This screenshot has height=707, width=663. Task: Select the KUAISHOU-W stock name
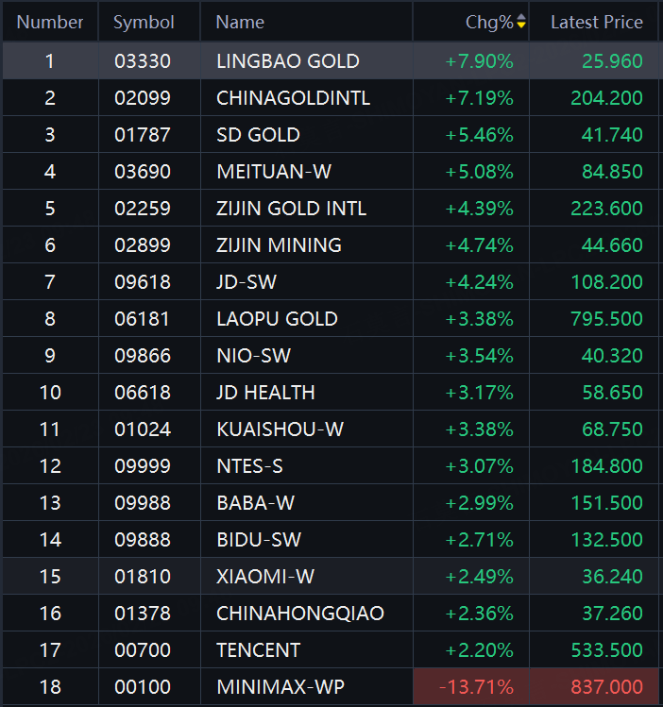coord(280,429)
